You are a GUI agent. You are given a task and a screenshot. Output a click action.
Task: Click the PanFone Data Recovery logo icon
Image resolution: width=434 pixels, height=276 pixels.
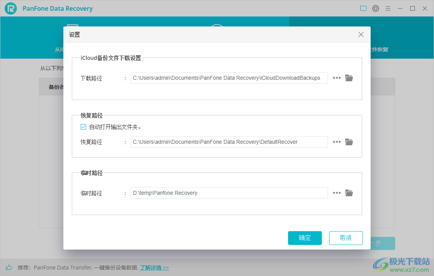point(11,8)
